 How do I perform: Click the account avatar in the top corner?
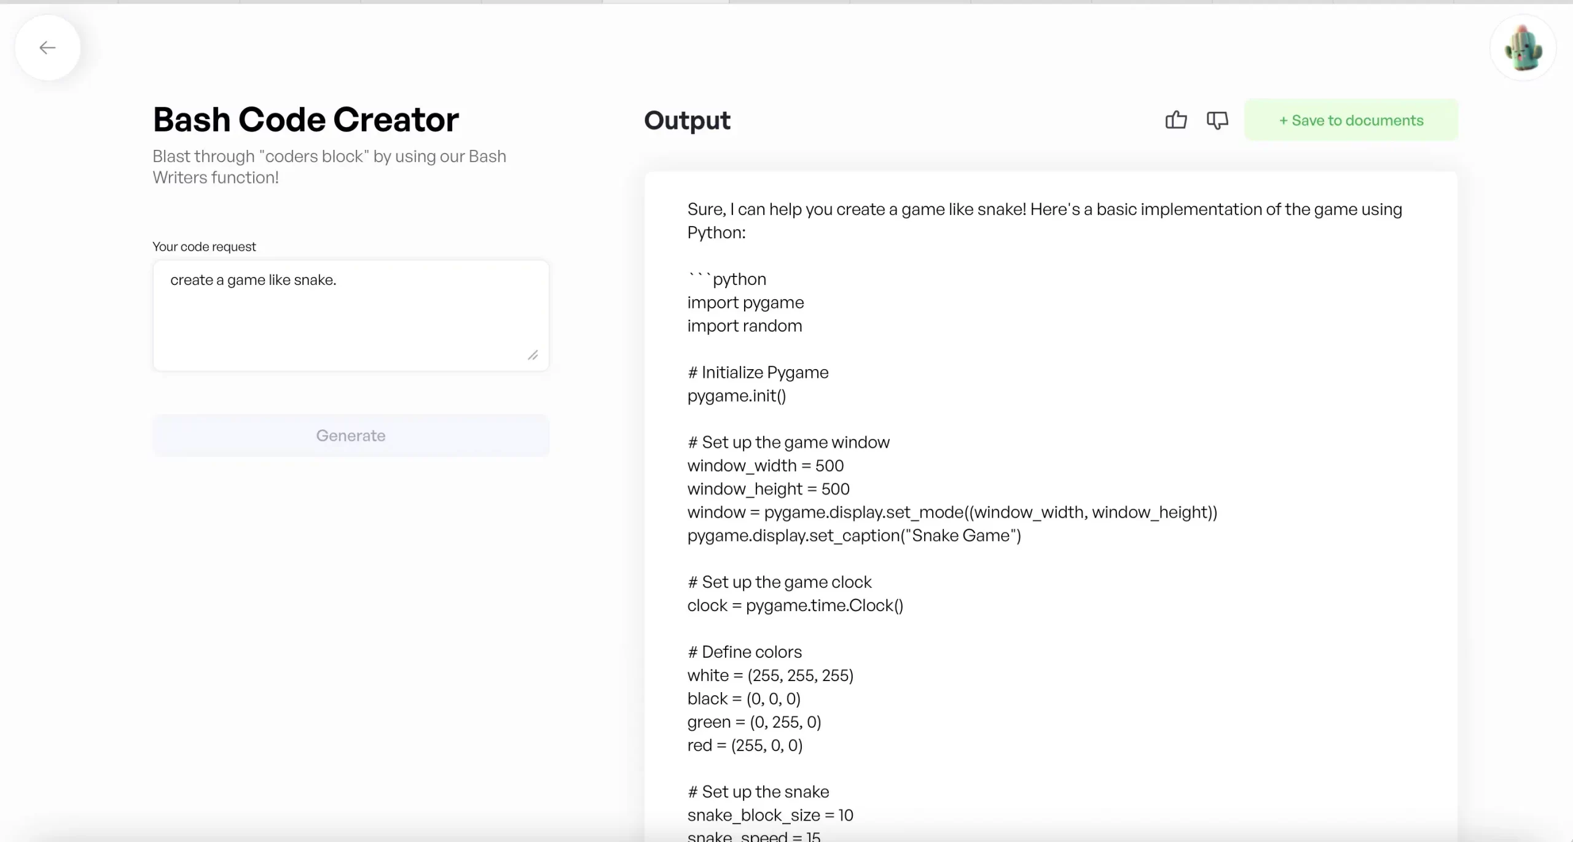pyautogui.click(x=1524, y=47)
